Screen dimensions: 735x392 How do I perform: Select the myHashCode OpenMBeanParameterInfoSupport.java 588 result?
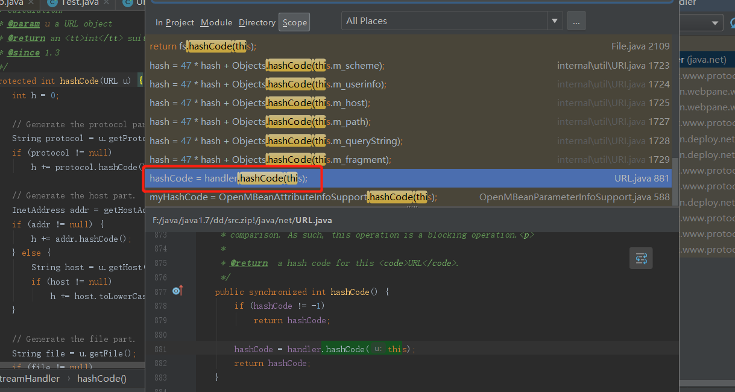(410, 197)
